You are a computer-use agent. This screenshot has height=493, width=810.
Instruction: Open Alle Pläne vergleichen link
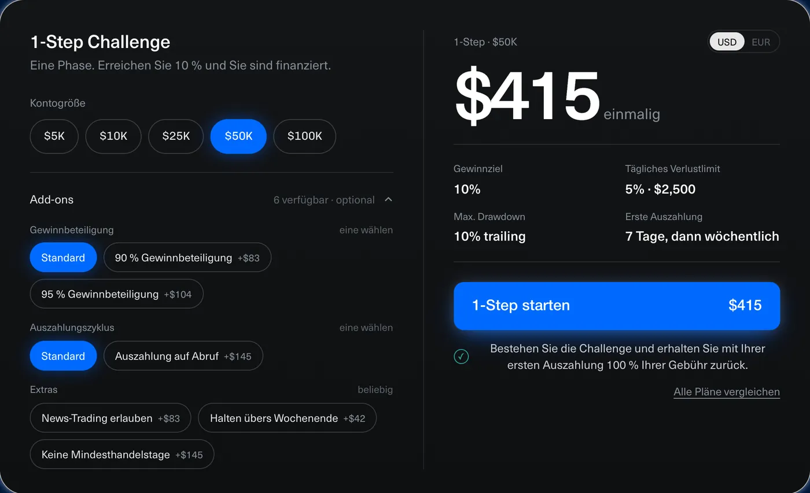click(727, 392)
